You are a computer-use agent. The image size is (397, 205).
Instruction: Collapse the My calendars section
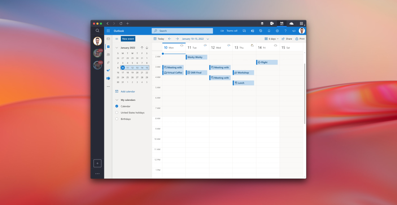click(x=117, y=100)
